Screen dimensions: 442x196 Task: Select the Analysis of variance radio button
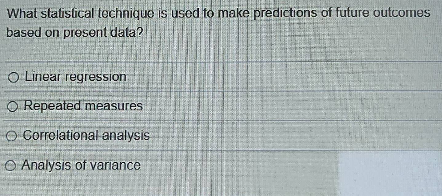[10, 166]
